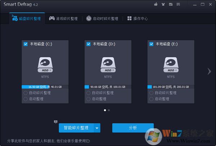This screenshot has width=216, height=146.
Task: Go to first page indicator dot
Action: coord(105,110)
